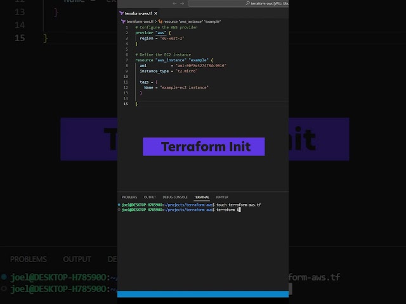This screenshot has width=406, height=304.
Task: Click the "touch terraform-aws.tf" terminal command
Action: (x=239, y=205)
